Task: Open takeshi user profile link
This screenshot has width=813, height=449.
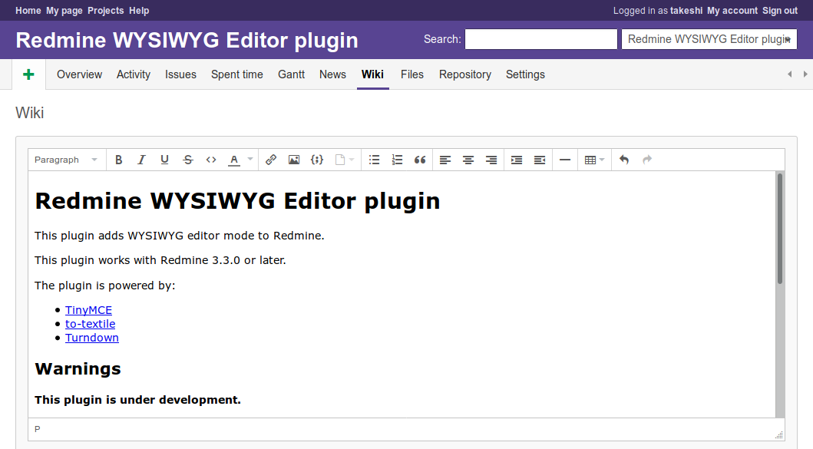Action: 686,11
